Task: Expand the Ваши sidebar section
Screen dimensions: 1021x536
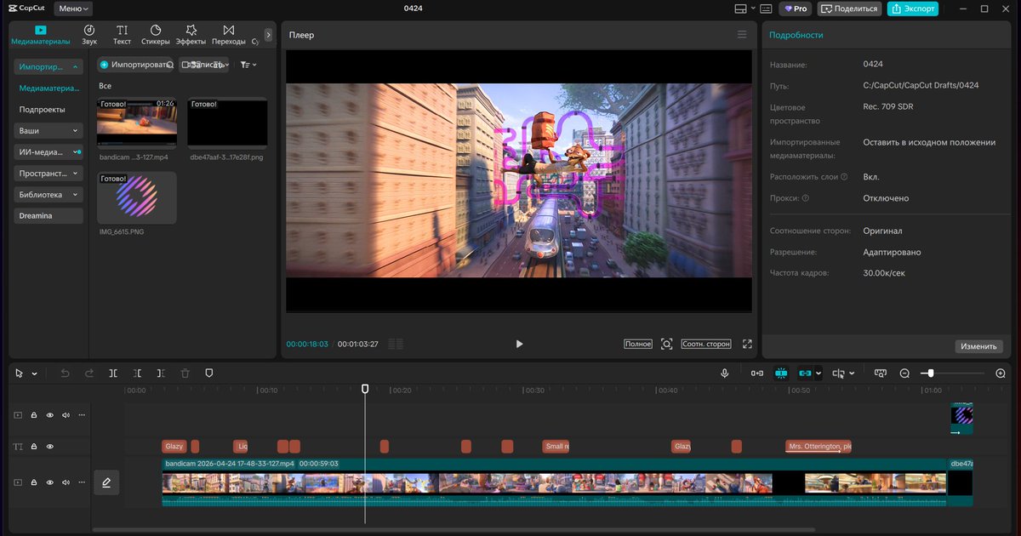Action: pyautogui.click(x=48, y=130)
